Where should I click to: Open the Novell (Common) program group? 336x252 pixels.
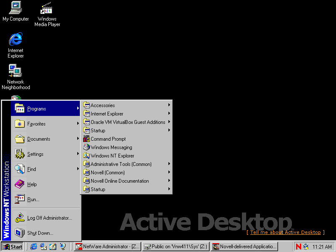click(x=126, y=173)
